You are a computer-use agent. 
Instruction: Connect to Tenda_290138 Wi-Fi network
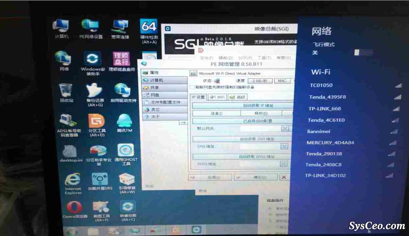click(350, 154)
